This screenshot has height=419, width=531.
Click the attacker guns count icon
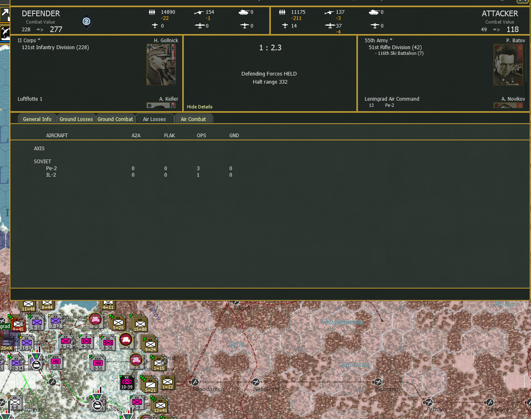tap(329, 12)
